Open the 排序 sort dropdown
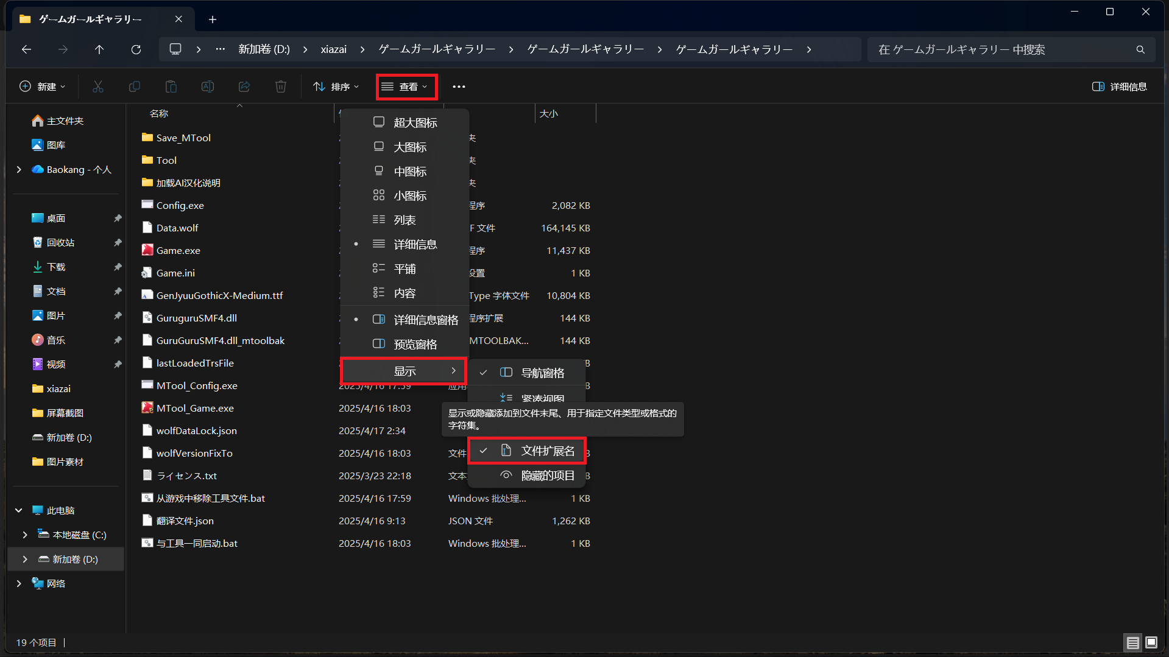Image resolution: width=1169 pixels, height=657 pixels. 336,86
